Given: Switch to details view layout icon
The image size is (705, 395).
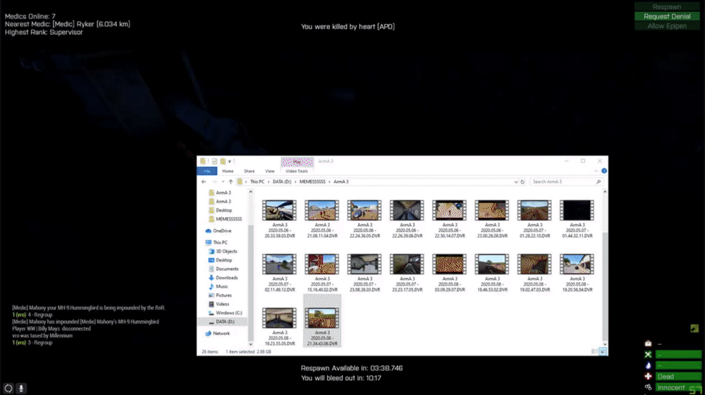Looking at the screenshot, I should tap(594, 352).
